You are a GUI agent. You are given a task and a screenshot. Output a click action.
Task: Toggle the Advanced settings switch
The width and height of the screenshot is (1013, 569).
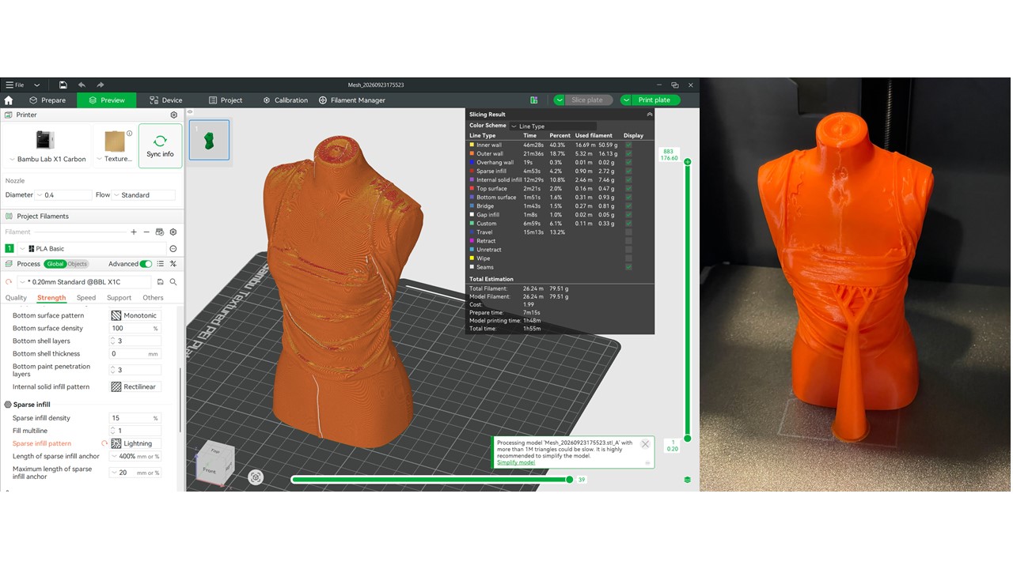pyautogui.click(x=146, y=264)
